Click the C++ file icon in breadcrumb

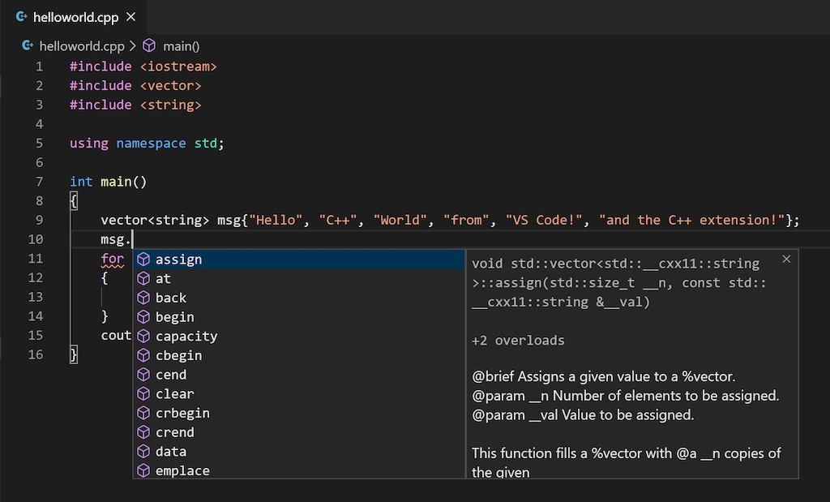coord(28,46)
